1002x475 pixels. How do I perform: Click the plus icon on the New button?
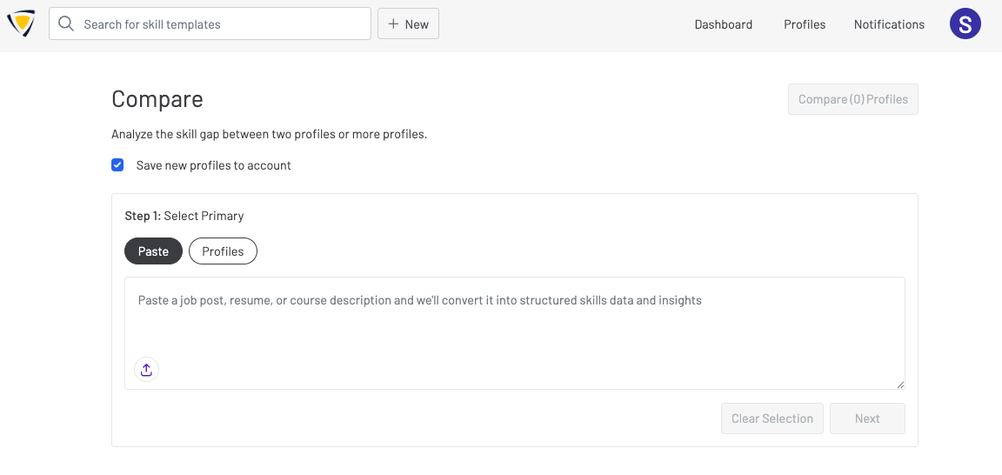coord(394,24)
